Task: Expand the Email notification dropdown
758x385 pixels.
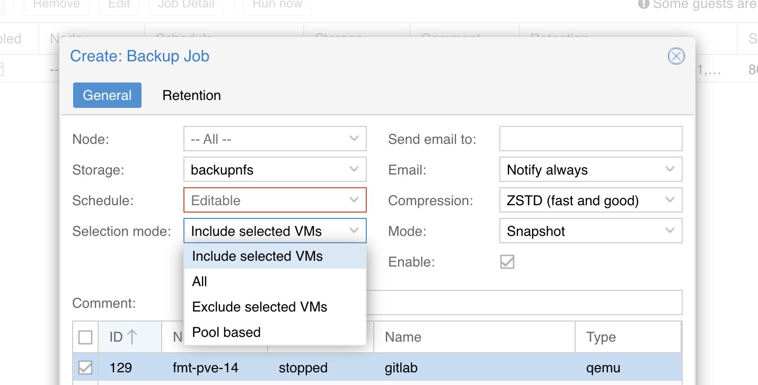Action: point(670,170)
